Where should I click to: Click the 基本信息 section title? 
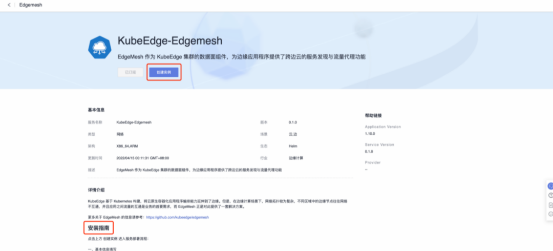(x=96, y=110)
